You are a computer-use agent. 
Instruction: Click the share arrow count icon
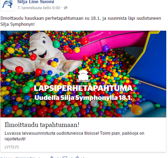tap(77, 157)
